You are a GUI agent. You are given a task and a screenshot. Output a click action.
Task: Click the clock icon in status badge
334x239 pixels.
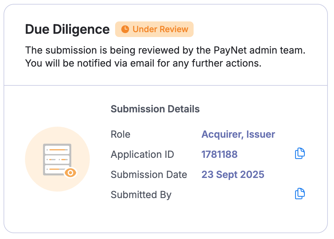(125, 29)
